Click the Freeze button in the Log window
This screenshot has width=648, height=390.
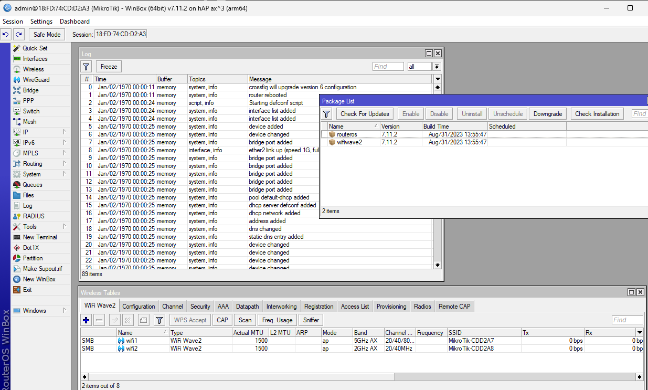click(108, 66)
